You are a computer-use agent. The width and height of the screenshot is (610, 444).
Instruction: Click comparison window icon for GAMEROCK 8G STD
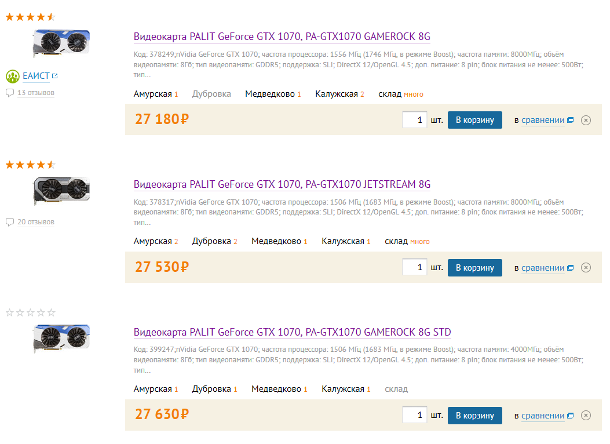click(570, 416)
